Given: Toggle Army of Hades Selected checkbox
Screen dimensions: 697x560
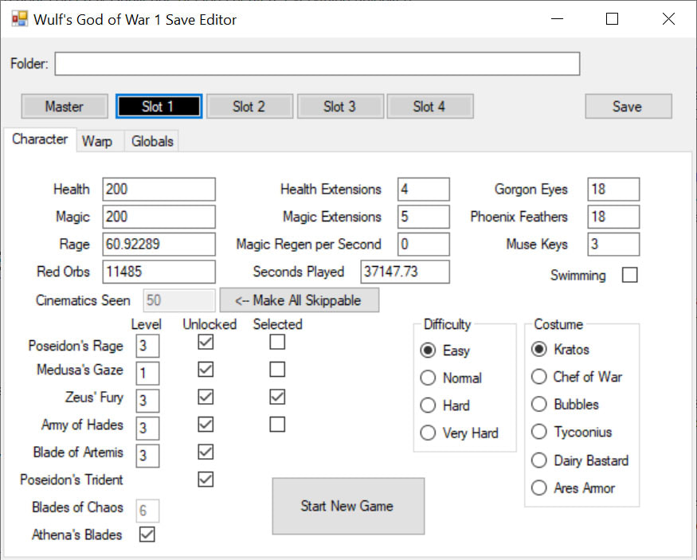Looking at the screenshot, I should [x=277, y=425].
